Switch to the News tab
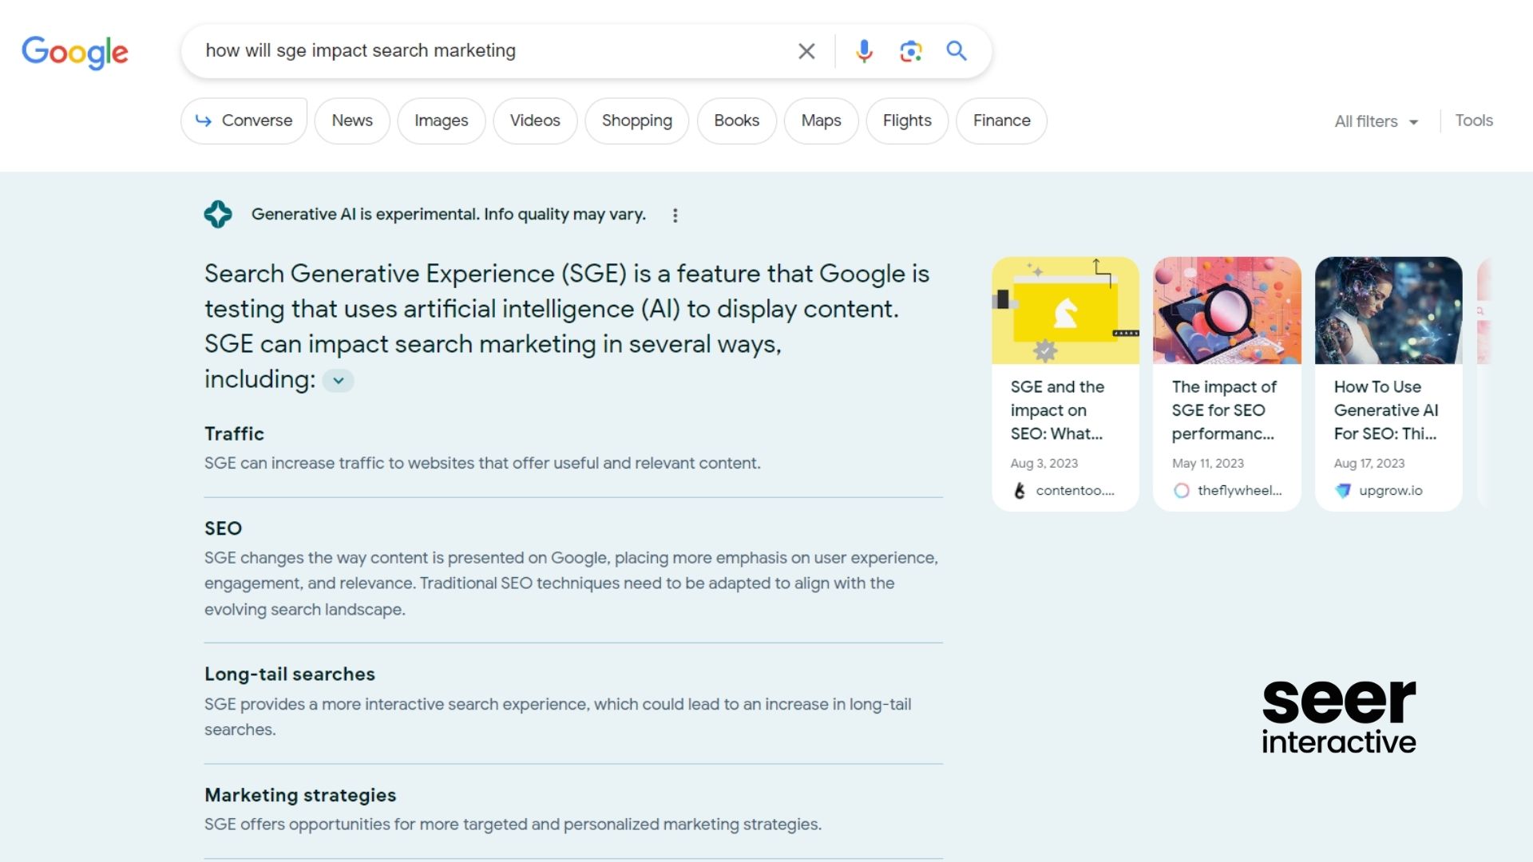Image resolution: width=1533 pixels, height=862 pixels. (352, 121)
